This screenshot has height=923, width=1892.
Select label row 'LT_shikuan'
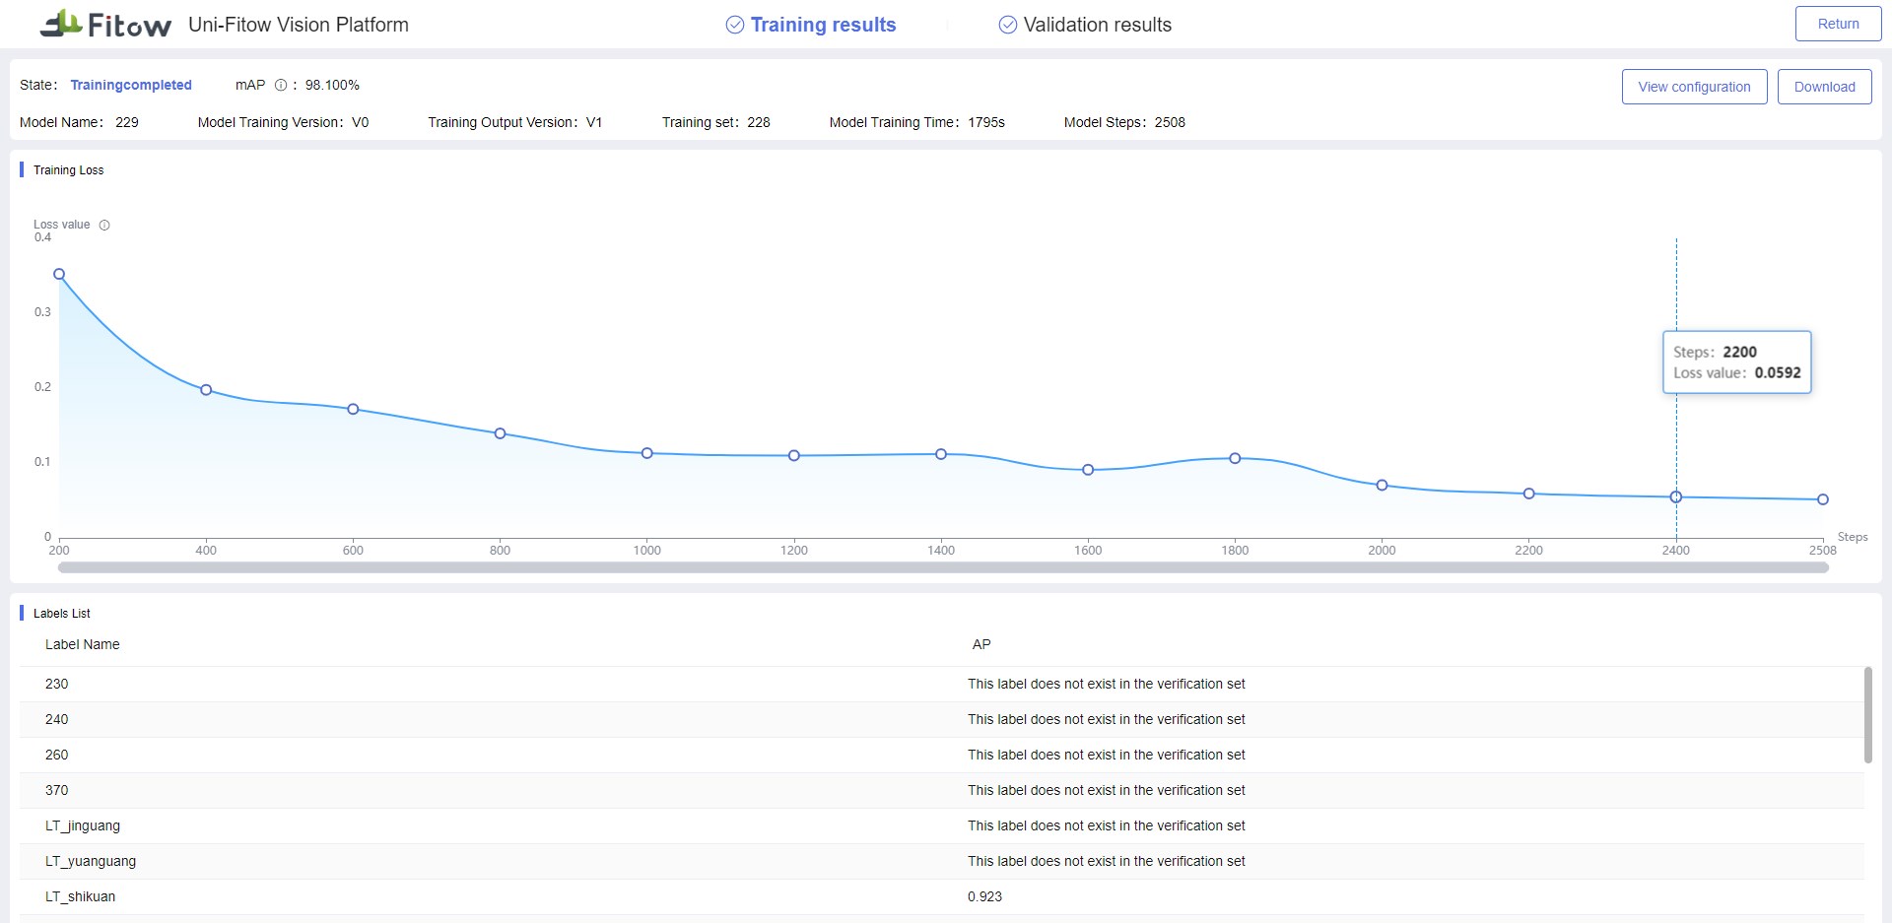click(x=941, y=896)
